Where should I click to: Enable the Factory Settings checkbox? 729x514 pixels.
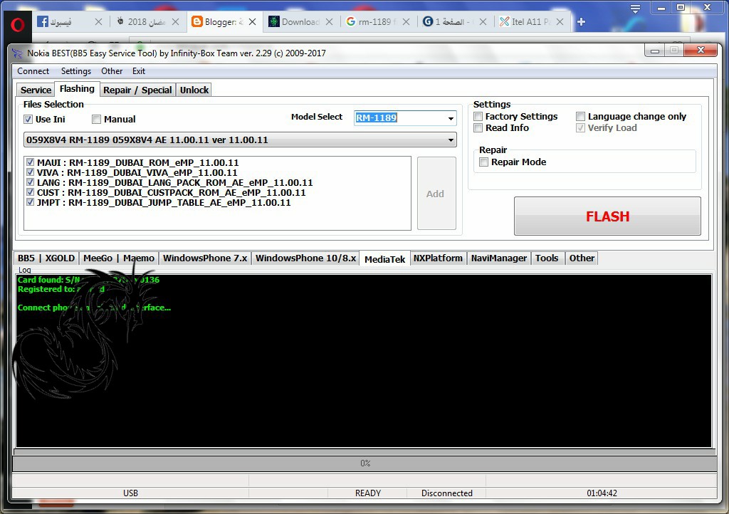click(x=478, y=117)
